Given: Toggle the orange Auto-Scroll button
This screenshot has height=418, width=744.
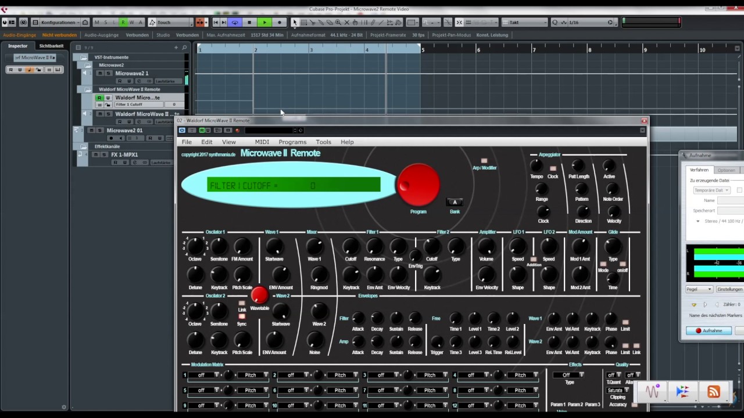Looking at the screenshot, I should pyautogui.click(x=201, y=23).
